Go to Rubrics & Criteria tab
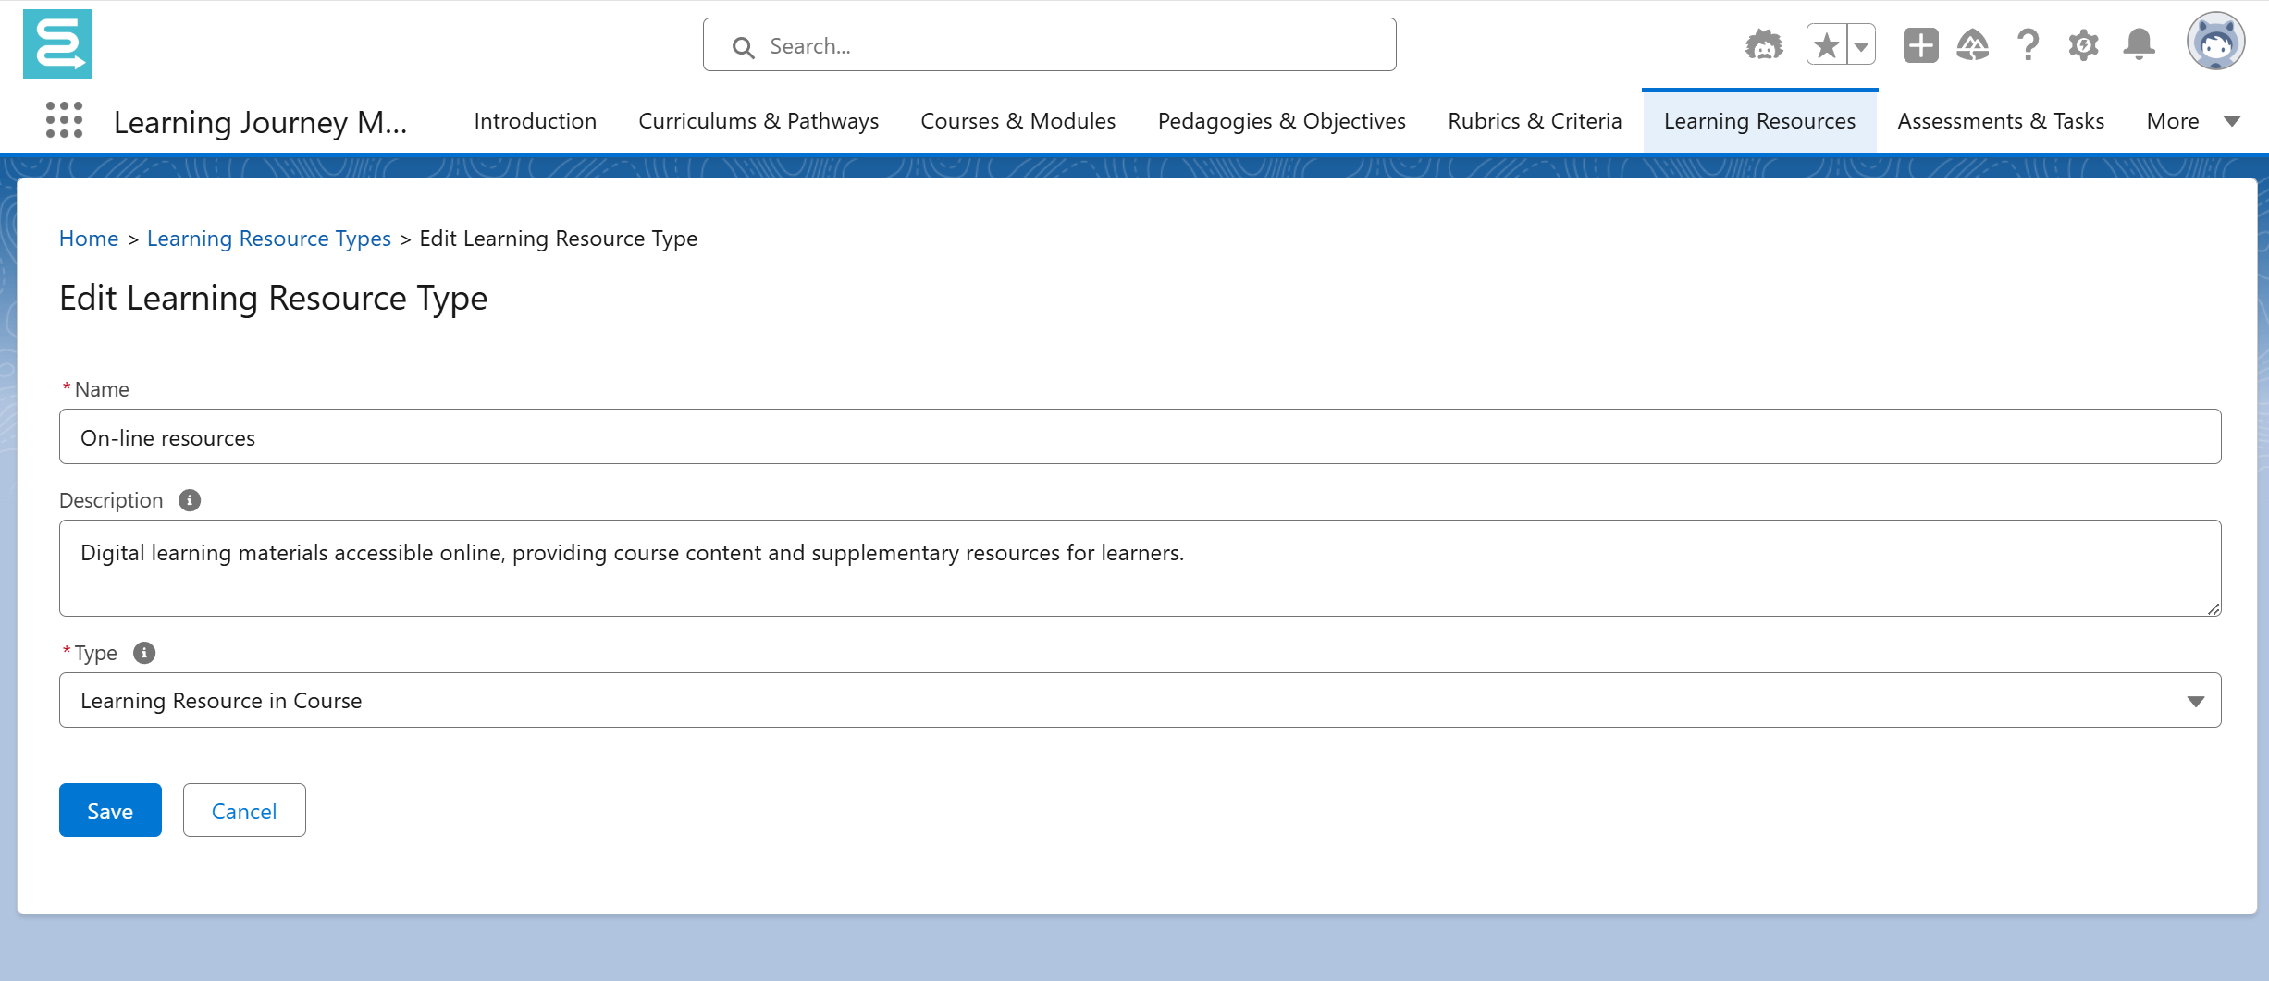The width and height of the screenshot is (2269, 981). pyautogui.click(x=1535, y=121)
